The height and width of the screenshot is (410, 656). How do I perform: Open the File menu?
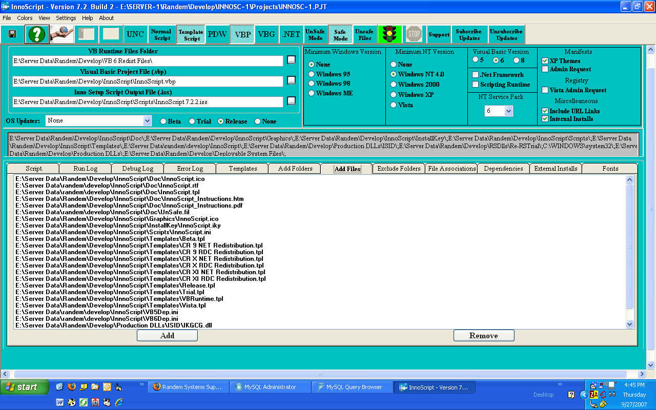point(7,18)
